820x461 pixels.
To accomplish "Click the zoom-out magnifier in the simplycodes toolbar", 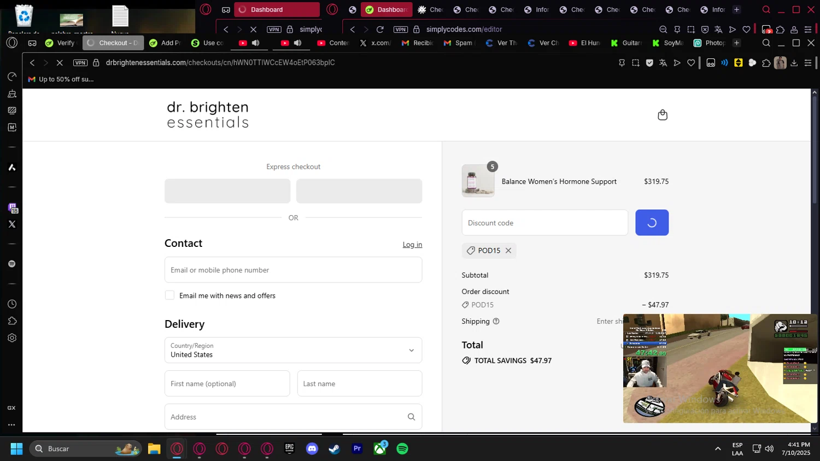I will 663,29.
